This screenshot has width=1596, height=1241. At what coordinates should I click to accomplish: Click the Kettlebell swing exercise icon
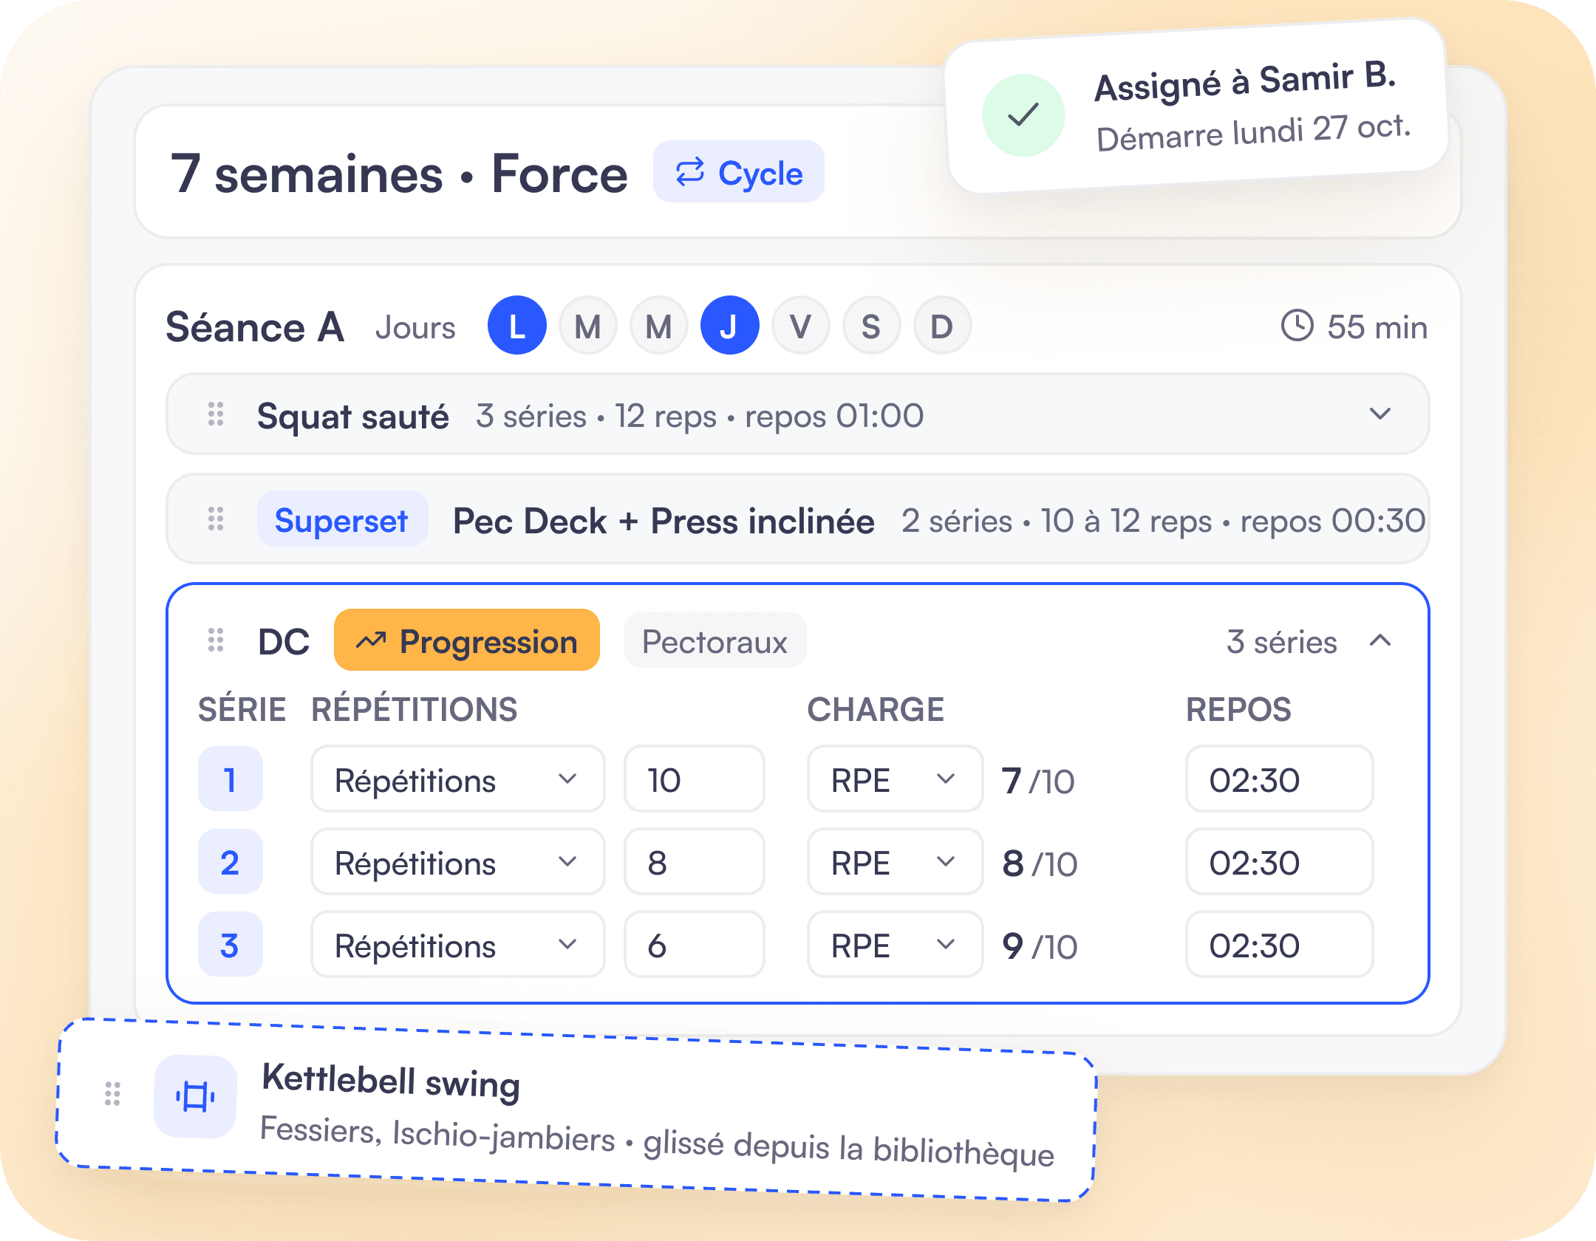(x=195, y=1097)
